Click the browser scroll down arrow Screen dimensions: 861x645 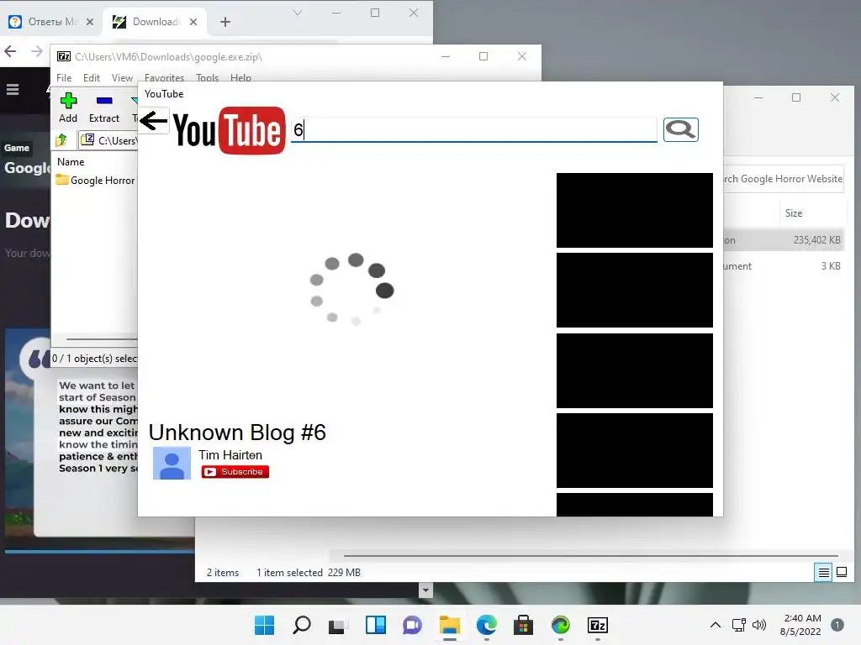click(425, 590)
